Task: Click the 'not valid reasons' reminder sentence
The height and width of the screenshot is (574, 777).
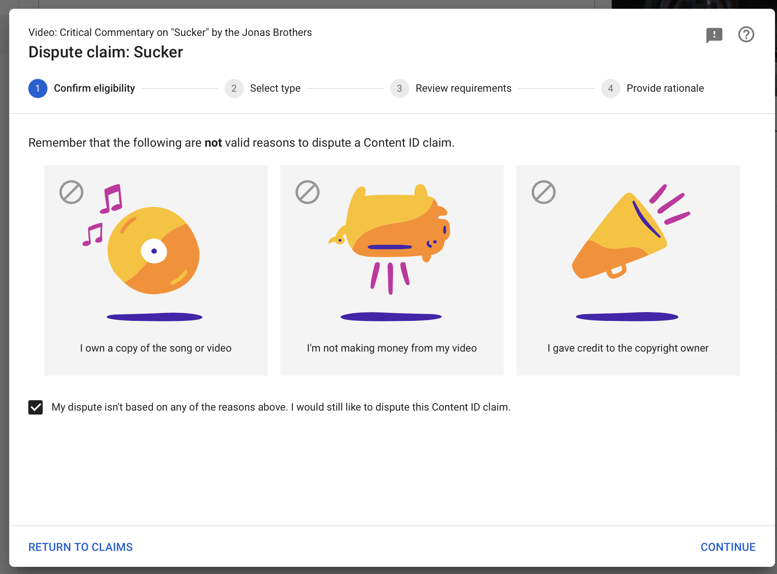Action: point(241,143)
